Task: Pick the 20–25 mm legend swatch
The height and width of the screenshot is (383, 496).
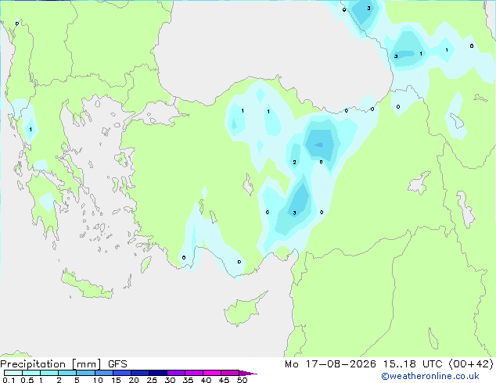Action: [140, 373]
